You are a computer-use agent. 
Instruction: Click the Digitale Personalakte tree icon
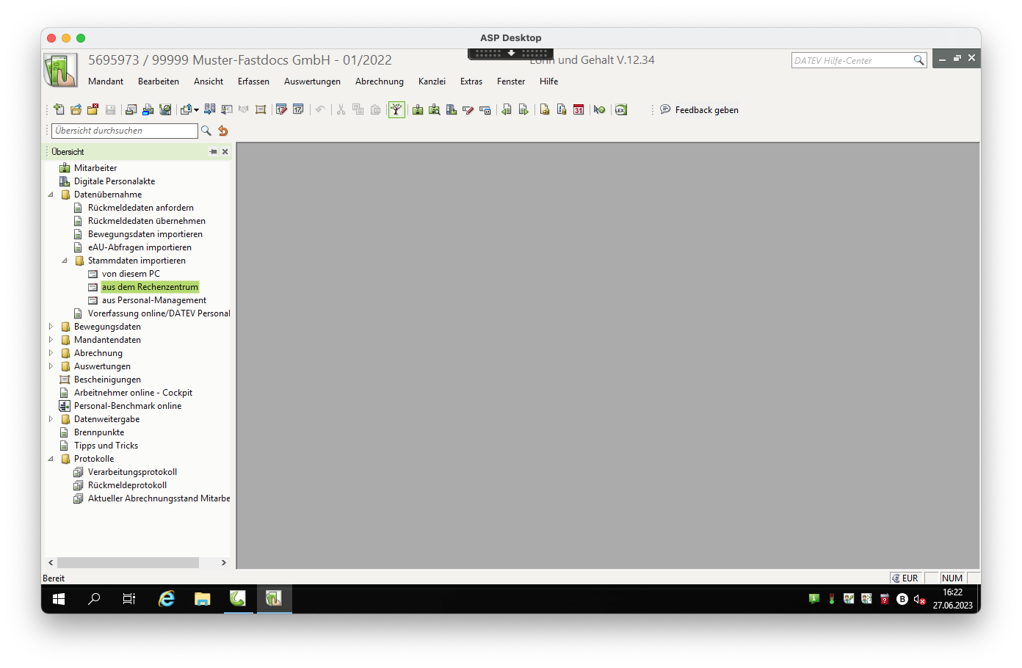coord(65,181)
